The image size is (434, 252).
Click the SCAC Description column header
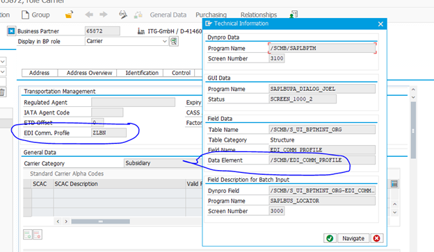point(120,184)
